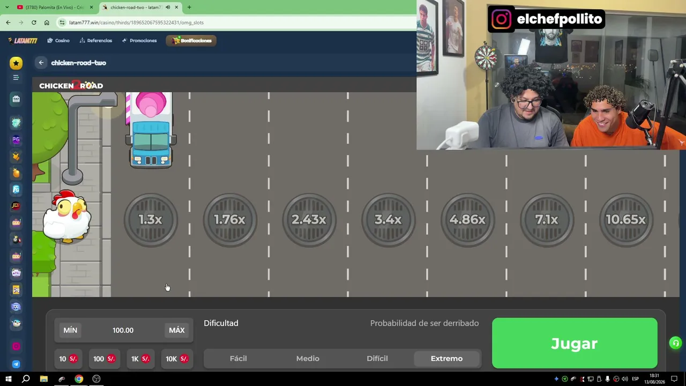Viewport: 686px width, 386px height.
Task: Open Windows taskbar search
Action: coord(26,379)
